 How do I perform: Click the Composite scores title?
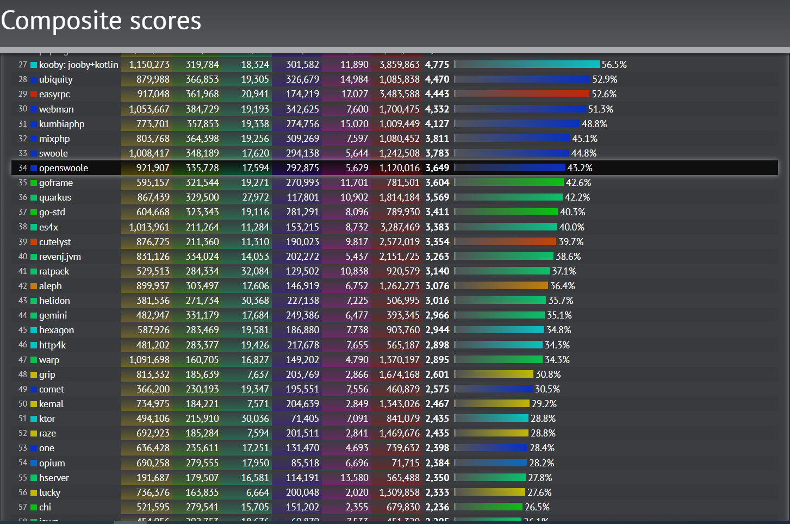click(x=101, y=21)
